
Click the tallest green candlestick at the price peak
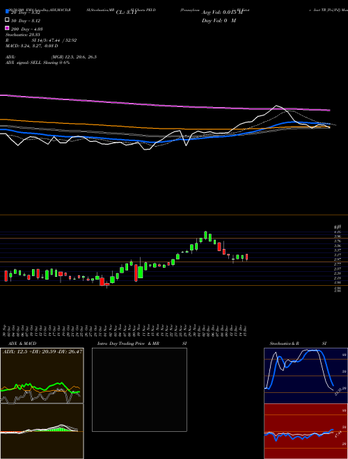pyautogui.click(x=205, y=235)
